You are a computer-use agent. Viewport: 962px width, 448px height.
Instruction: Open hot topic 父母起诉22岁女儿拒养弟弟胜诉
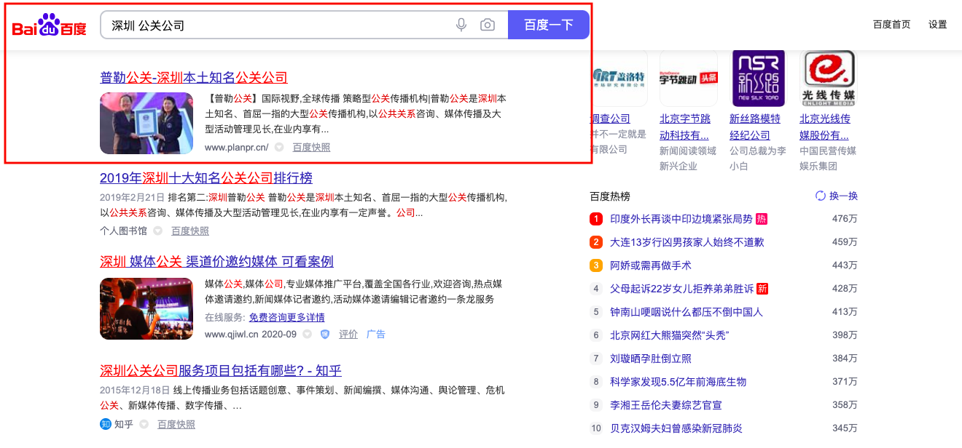pyautogui.click(x=681, y=289)
